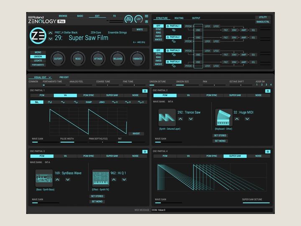The width and height of the screenshot is (301, 226).
Task: Open the BROWSE tab
Action: point(63,16)
